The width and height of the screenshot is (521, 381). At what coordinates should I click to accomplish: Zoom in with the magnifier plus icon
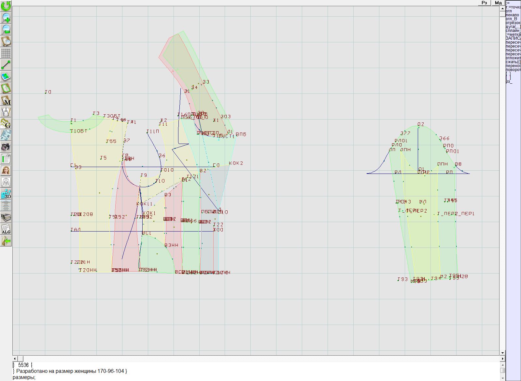pyautogui.click(x=6, y=18)
